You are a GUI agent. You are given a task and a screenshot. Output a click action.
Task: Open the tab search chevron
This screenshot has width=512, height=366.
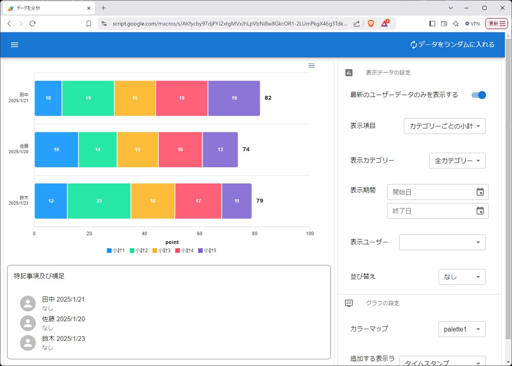pos(451,8)
